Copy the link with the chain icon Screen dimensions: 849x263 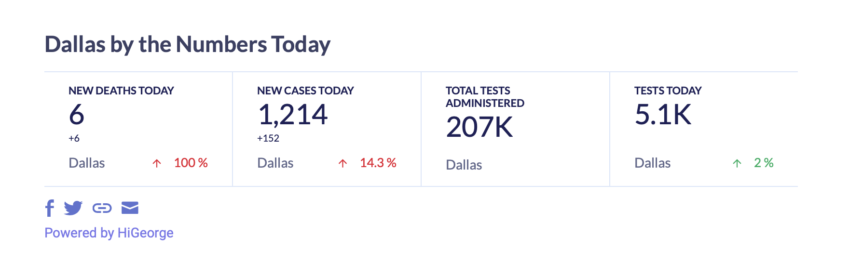(102, 208)
